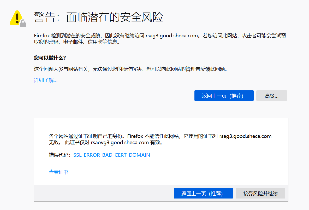This screenshot has height=210, width=309.
Task: Click the upper 返回上一页 (推荐) button
Action: (224, 96)
